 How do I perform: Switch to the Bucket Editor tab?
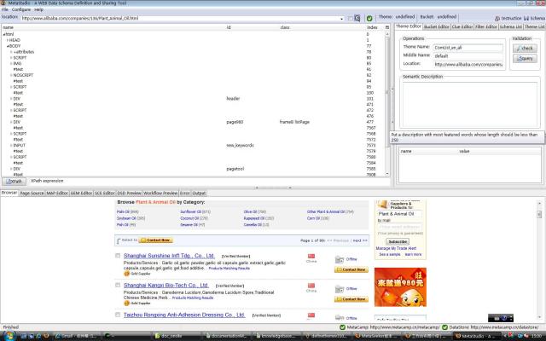point(437,26)
